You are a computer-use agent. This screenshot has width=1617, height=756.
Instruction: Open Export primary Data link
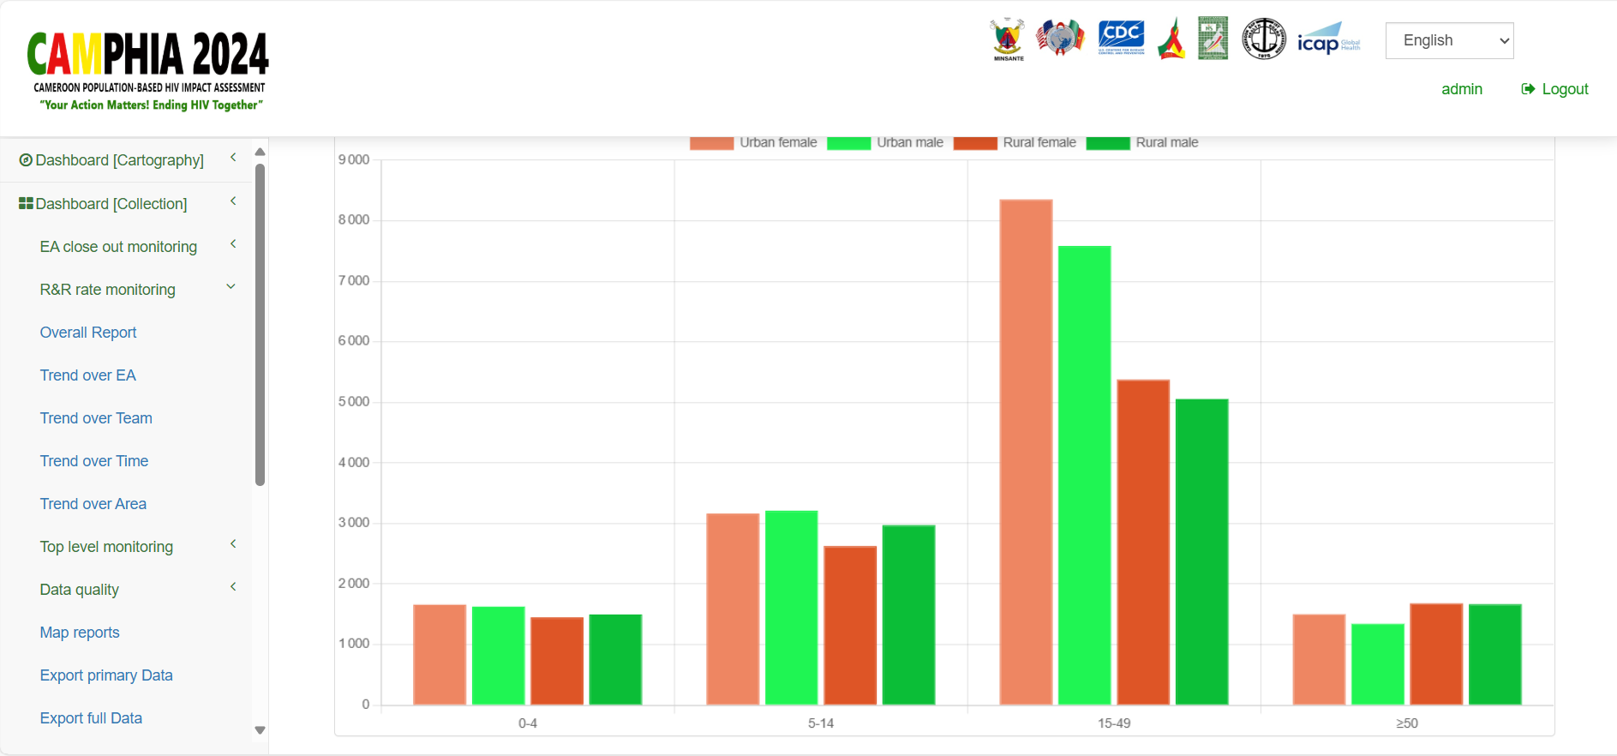pos(106,675)
